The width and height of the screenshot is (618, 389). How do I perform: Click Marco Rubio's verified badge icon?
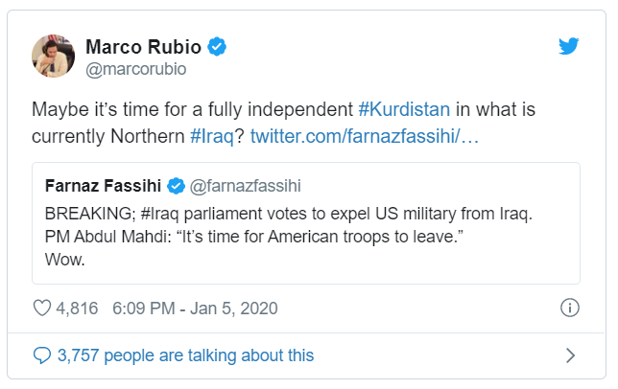(x=218, y=46)
